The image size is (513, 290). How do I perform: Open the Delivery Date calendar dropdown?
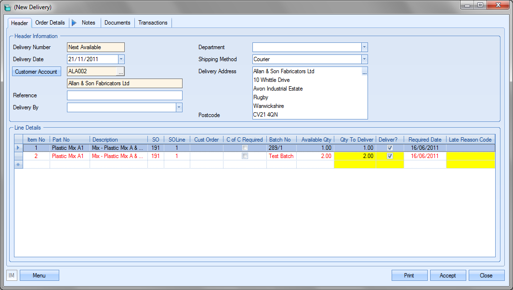click(x=121, y=59)
